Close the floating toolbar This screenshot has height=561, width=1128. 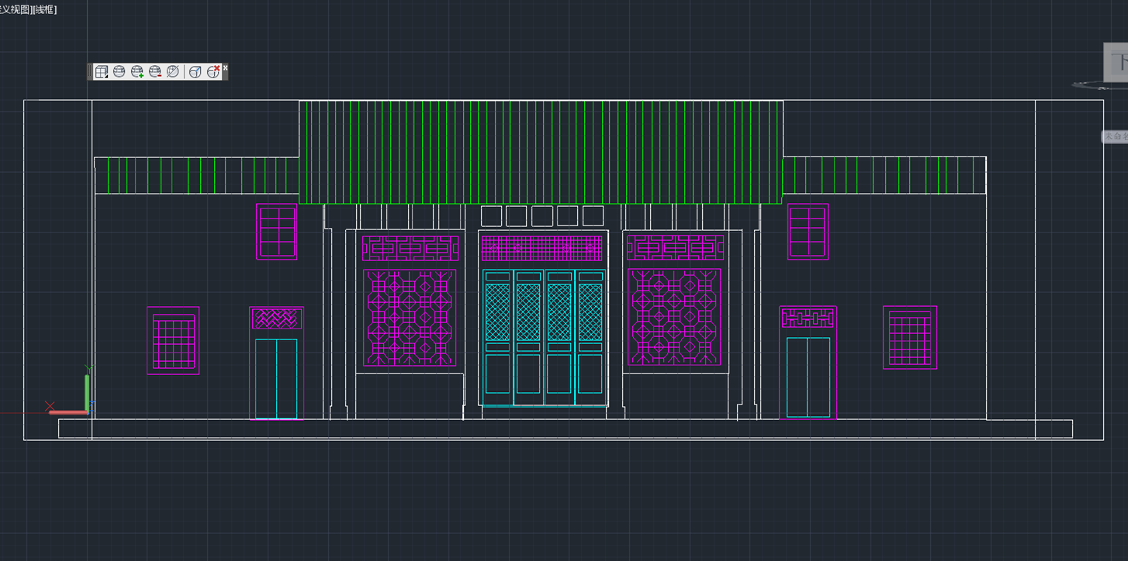pyautogui.click(x=226, y=67)
